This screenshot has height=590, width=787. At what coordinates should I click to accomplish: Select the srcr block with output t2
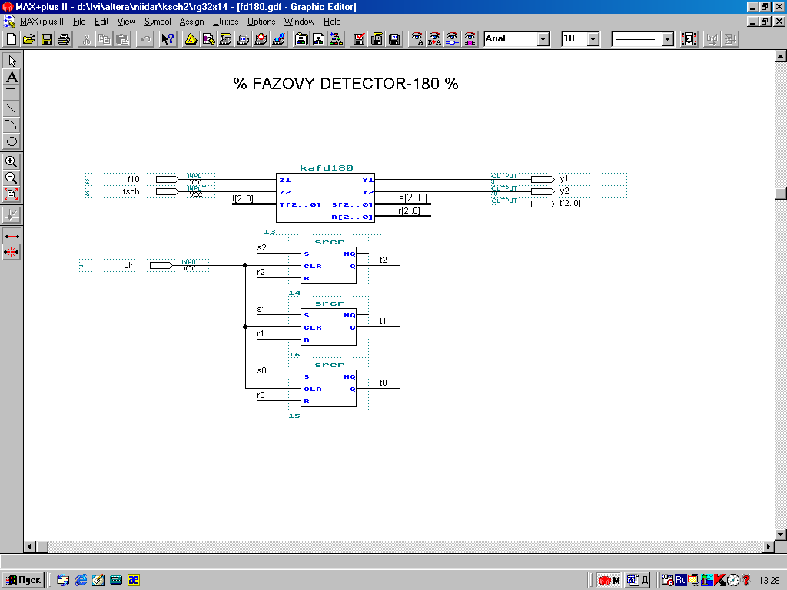(x=328, y=265)
